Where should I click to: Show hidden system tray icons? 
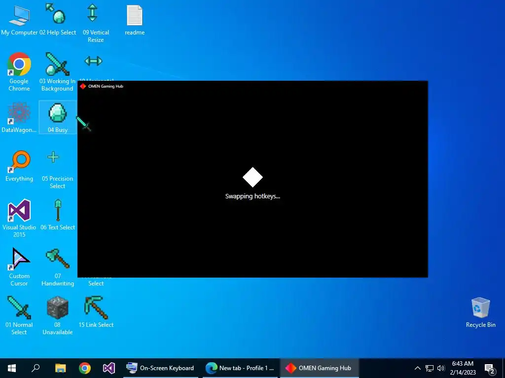[417, 368]
